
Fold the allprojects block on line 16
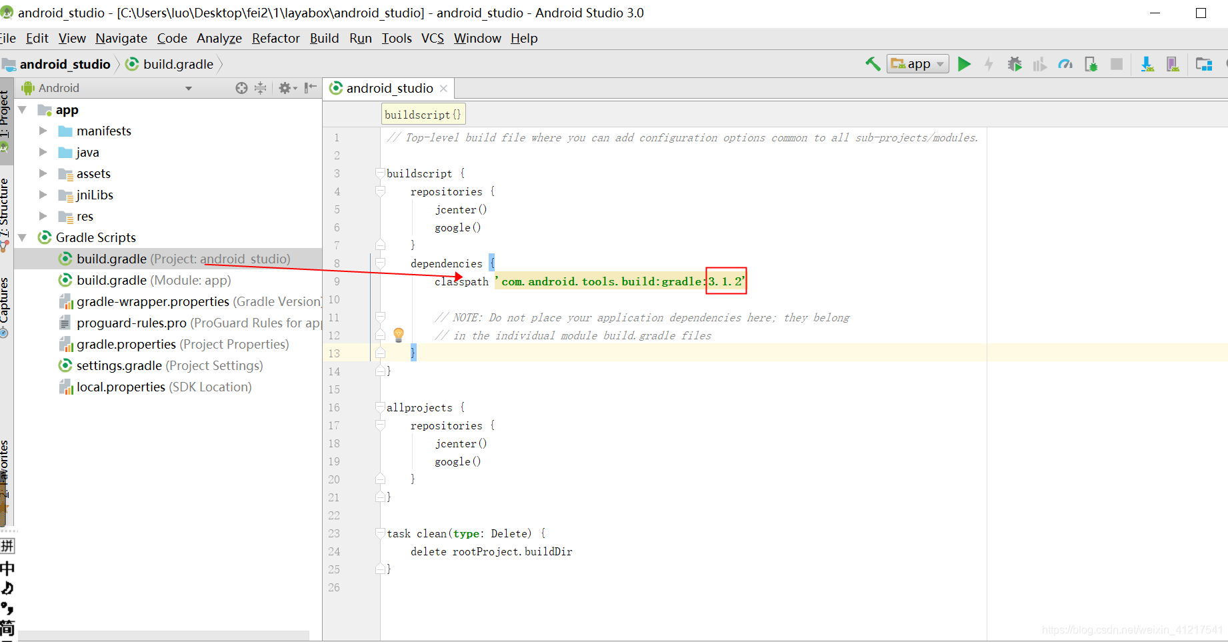380,407
